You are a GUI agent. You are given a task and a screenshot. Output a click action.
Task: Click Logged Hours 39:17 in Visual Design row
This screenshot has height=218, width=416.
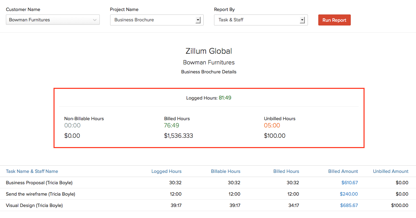point(175,205)
